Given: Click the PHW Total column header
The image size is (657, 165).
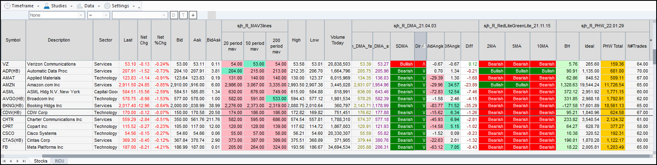Looking at the screenshot, I should (x=613, y=46).
